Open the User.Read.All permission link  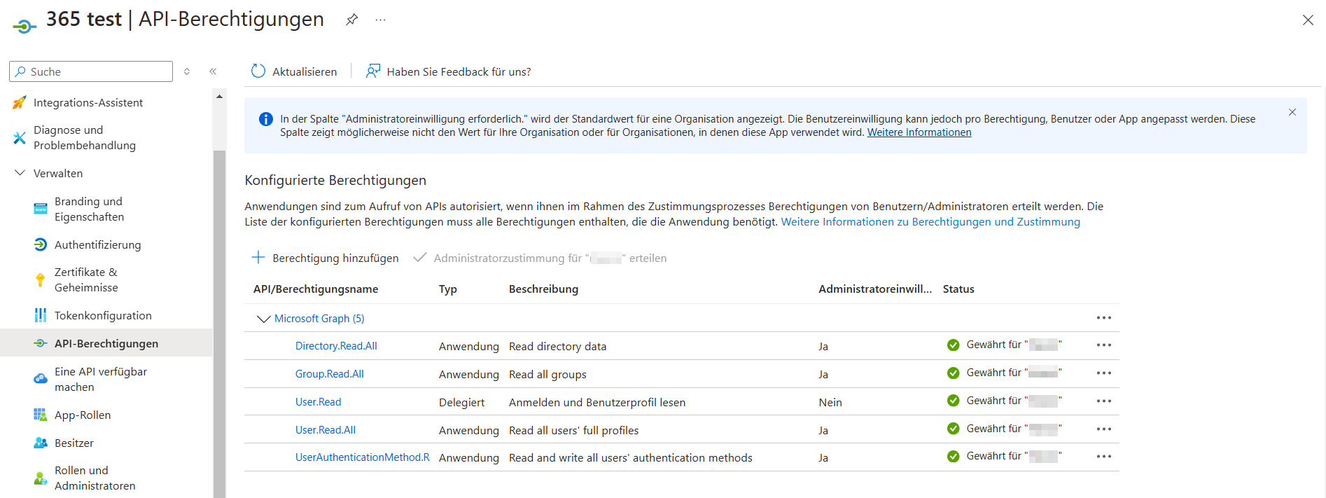326,430
